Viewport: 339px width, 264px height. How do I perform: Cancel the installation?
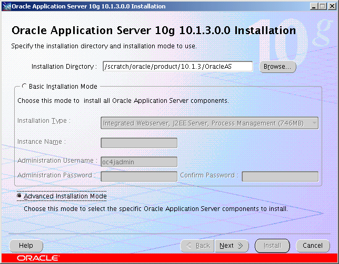(x=313, y=246)
